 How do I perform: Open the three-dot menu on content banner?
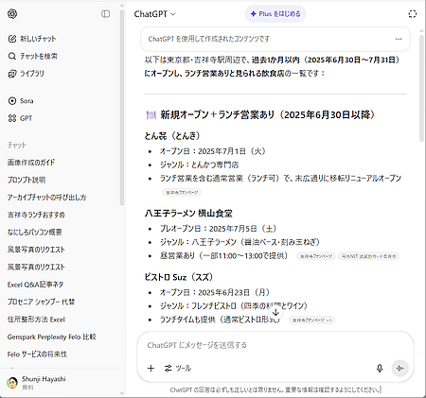pyautogui.click(x=399, y=39)
